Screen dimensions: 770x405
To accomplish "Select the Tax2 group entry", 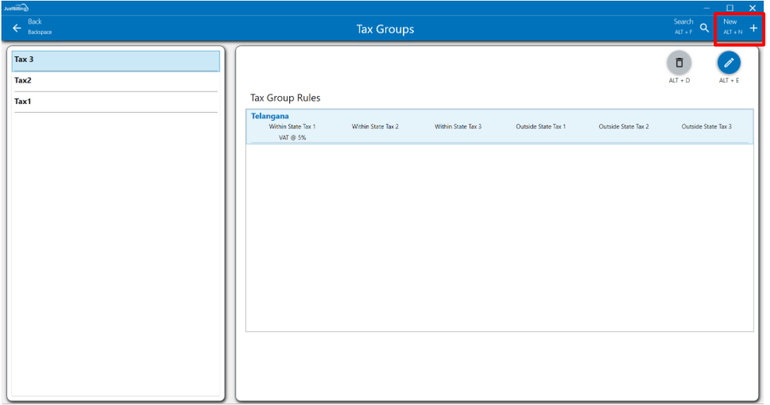I will point(116,81).
